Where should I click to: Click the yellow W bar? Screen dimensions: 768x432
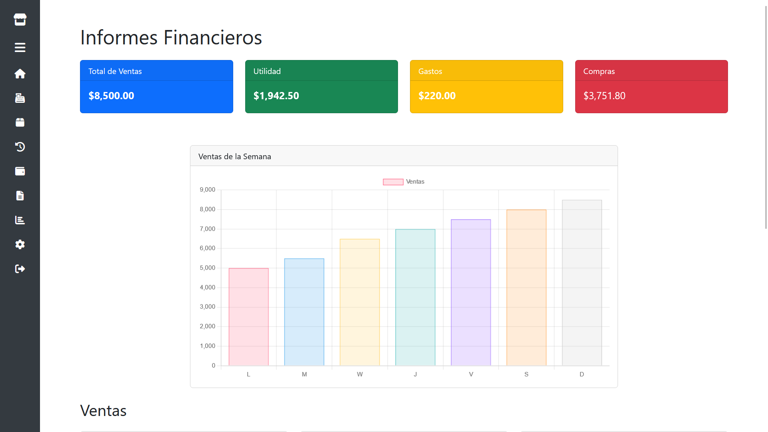360,302
